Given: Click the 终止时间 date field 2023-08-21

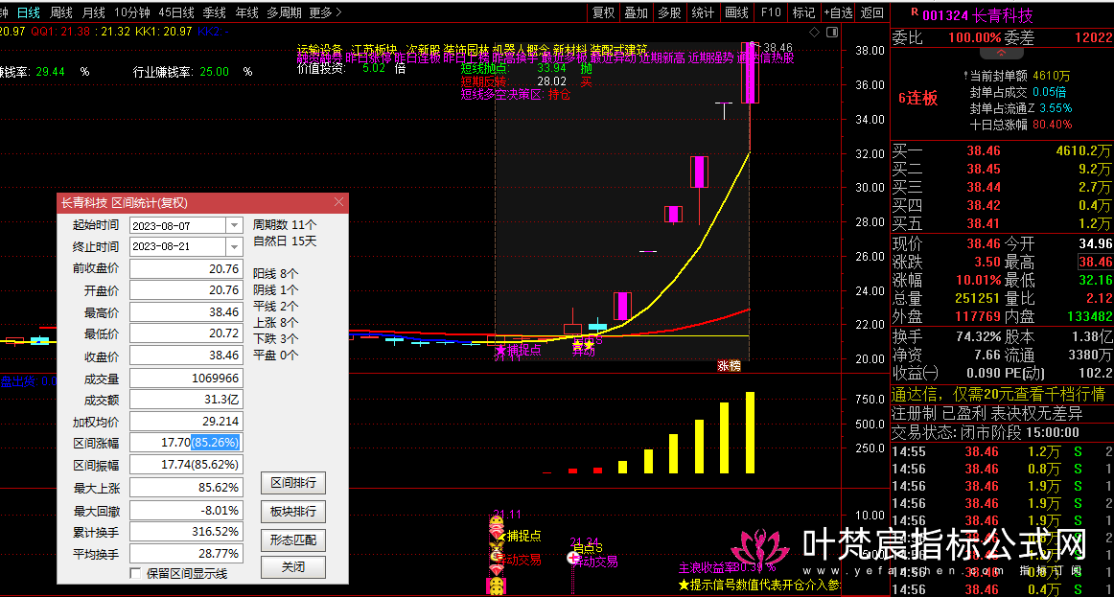Looking at the screenshot, I should pyautogui.click(x=178, y=246).
